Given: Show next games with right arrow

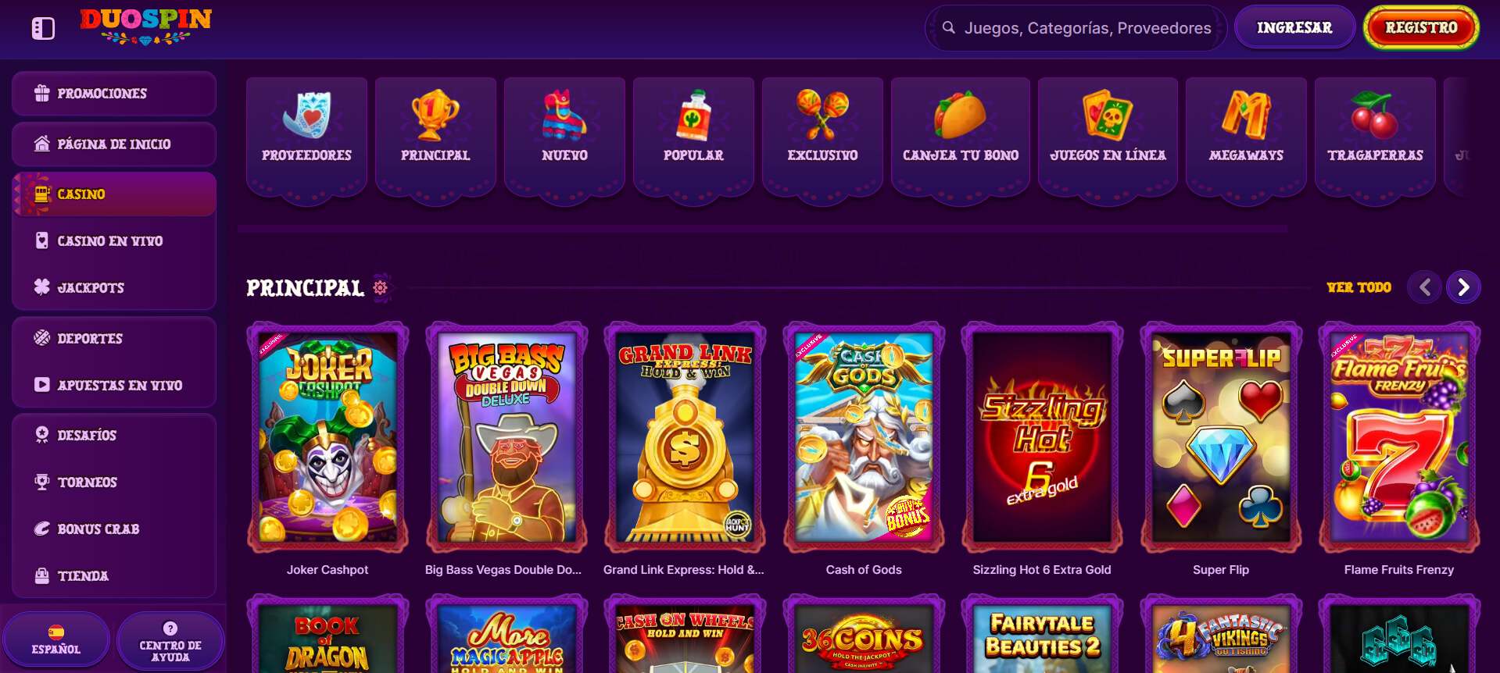Looking at the screenshot, I should (1463, 287).
